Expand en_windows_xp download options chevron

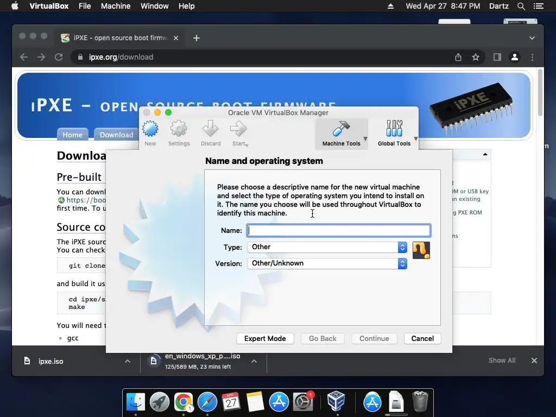pyautogui.click(x=254, y=361)
